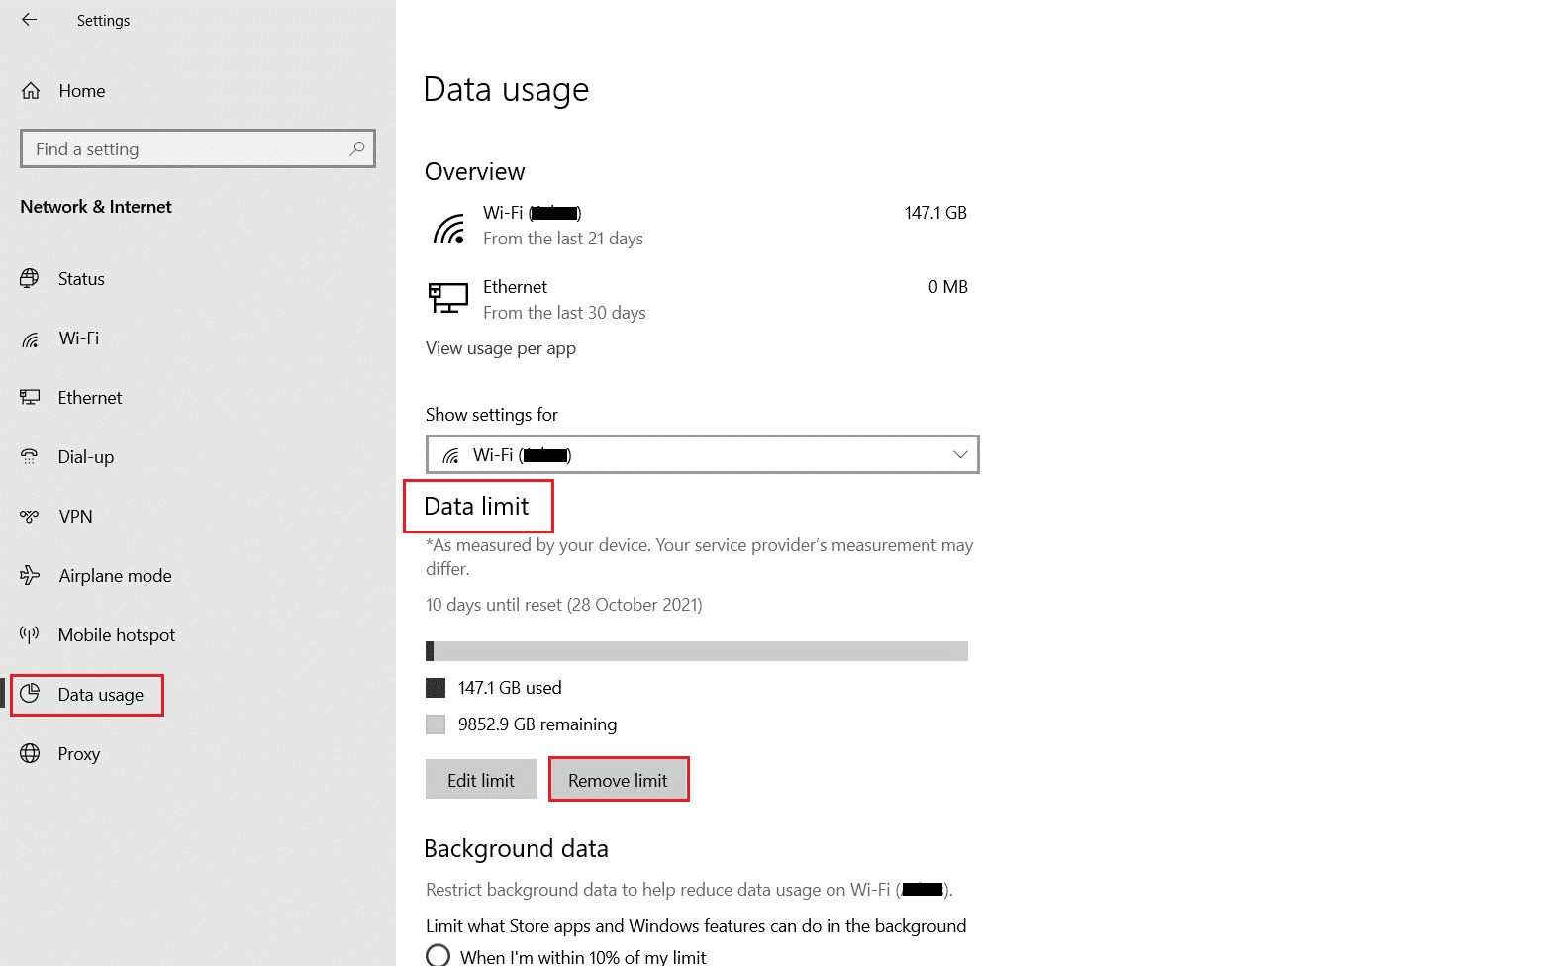Click the data usage progress bar
Screen dimensions: 1562x966
pyautogui.click(x=697, y=651)
